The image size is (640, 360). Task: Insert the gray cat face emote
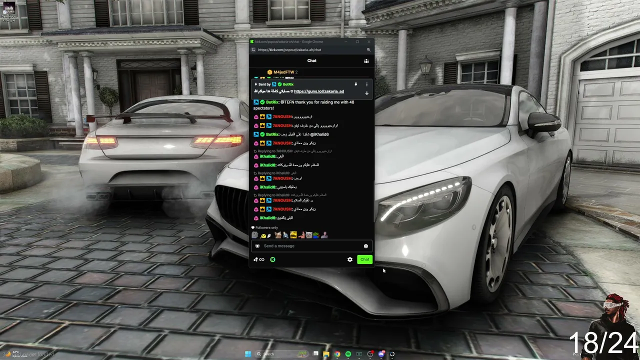tap(309, 235)
